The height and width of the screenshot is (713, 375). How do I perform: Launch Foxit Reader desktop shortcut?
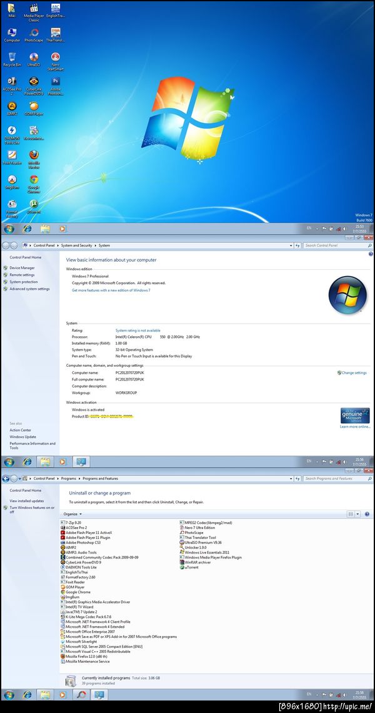click(x=12, y=158)
